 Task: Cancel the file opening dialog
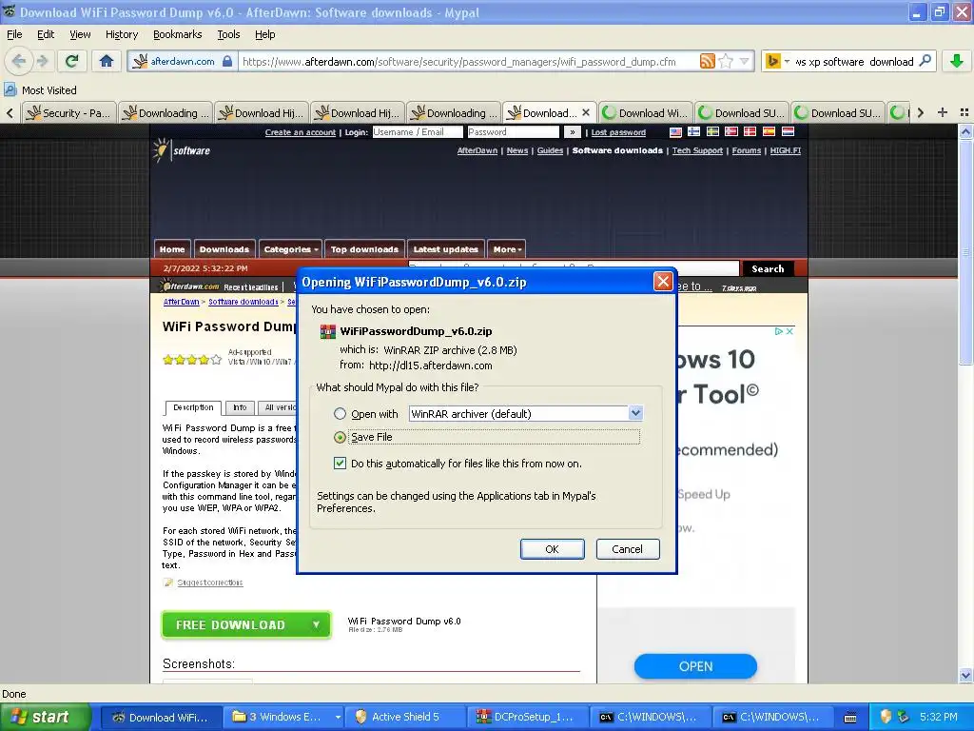(628, 549)
